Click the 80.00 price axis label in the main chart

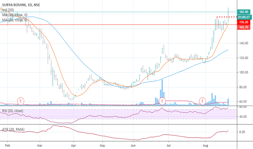[243, 87]
